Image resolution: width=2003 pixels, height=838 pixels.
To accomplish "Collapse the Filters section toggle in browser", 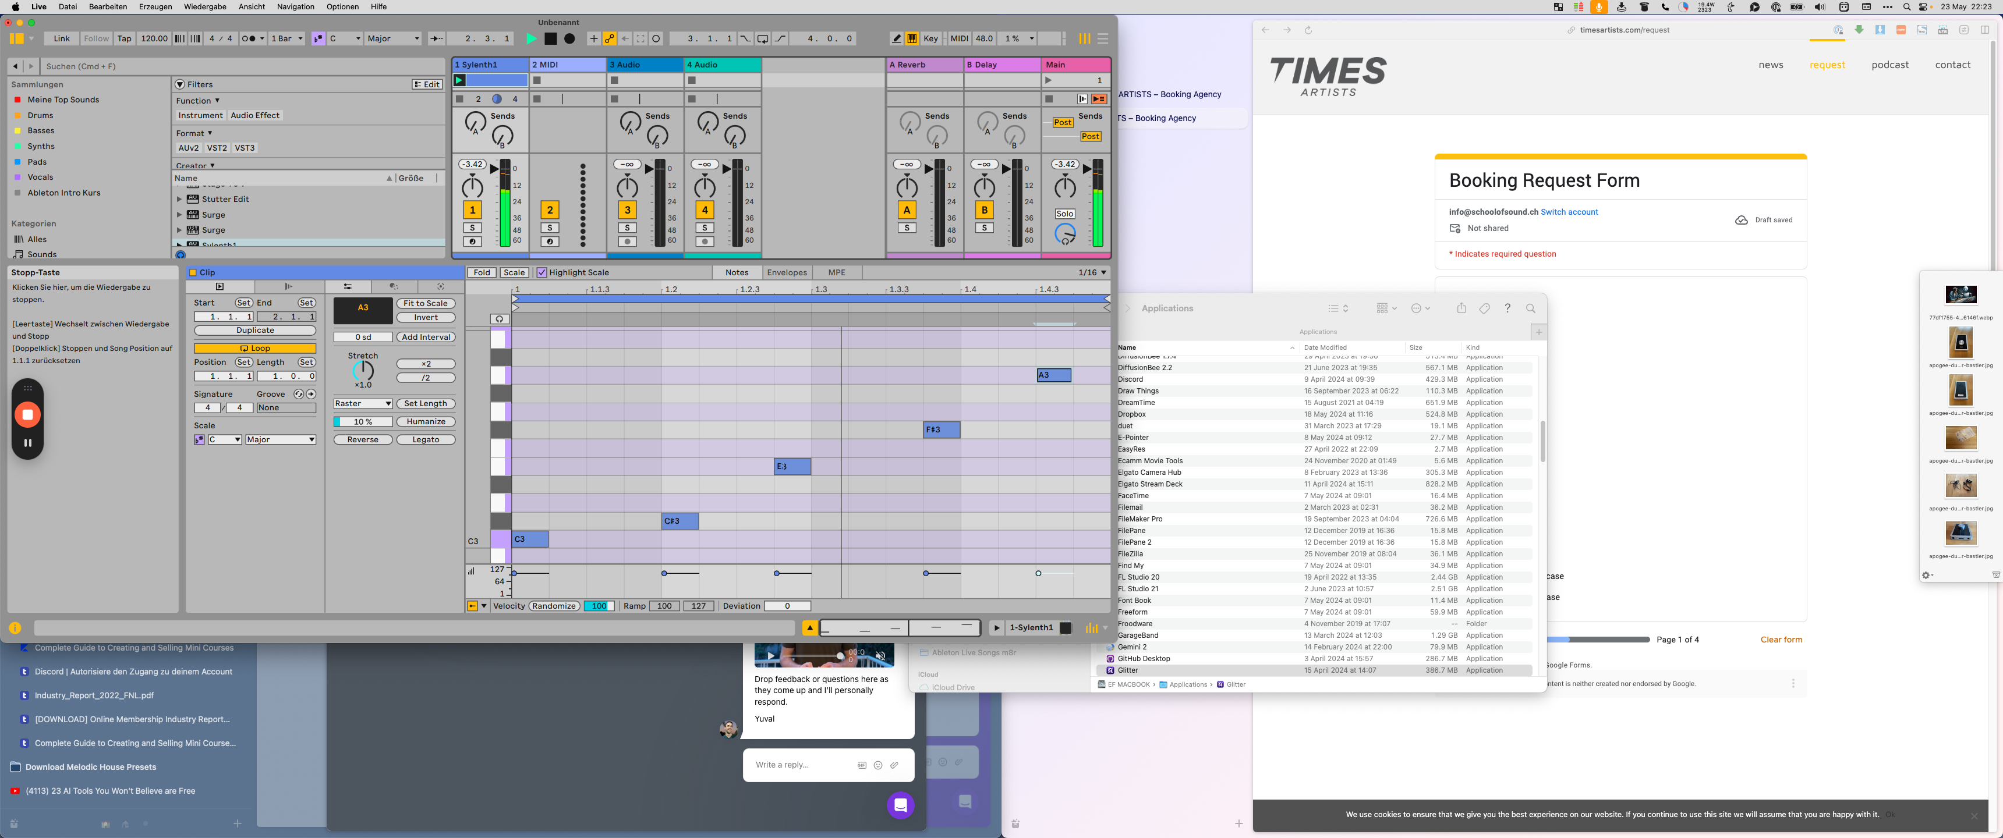I will coord(179,84).
